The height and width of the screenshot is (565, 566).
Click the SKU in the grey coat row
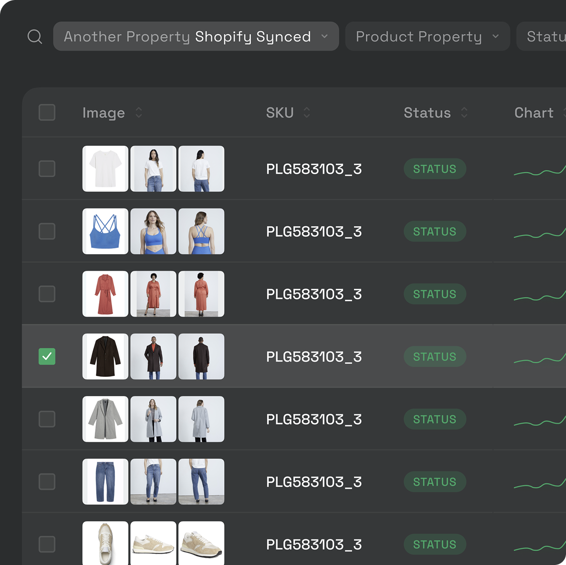point(314,419)
